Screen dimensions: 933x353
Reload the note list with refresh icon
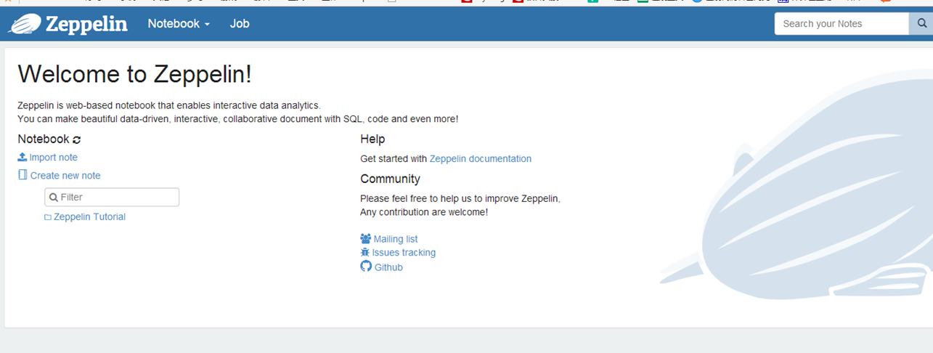point(77,139)
